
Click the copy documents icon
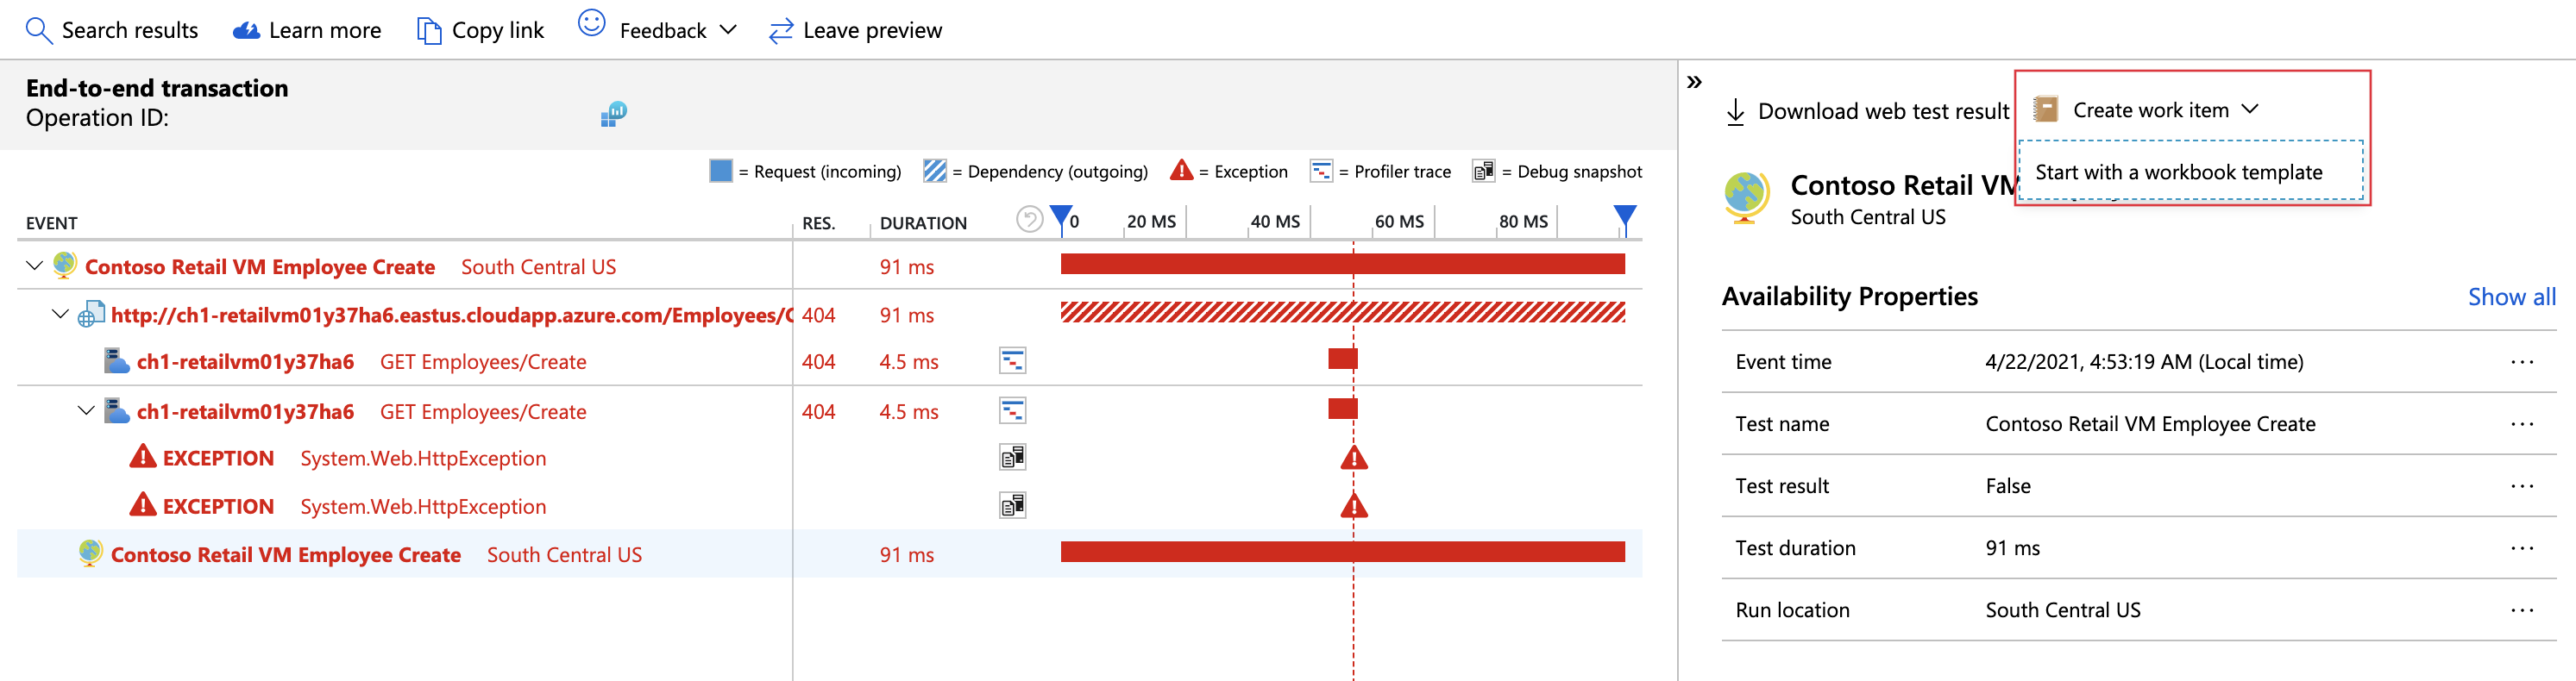click(429, 31)
